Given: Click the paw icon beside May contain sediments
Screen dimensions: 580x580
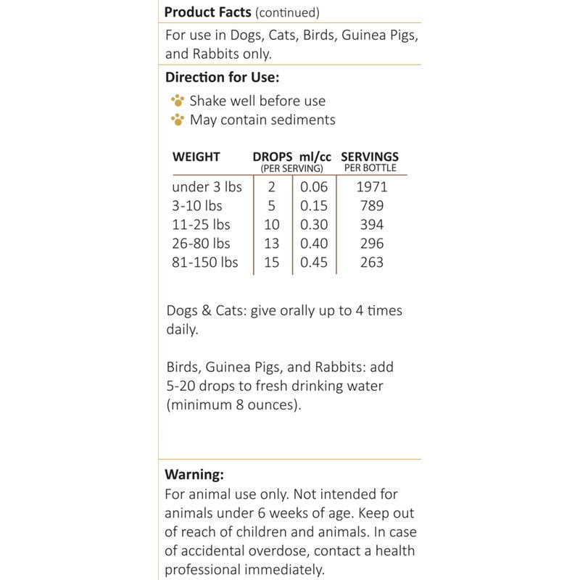Looking at the screenshot, I should point(177,120).
